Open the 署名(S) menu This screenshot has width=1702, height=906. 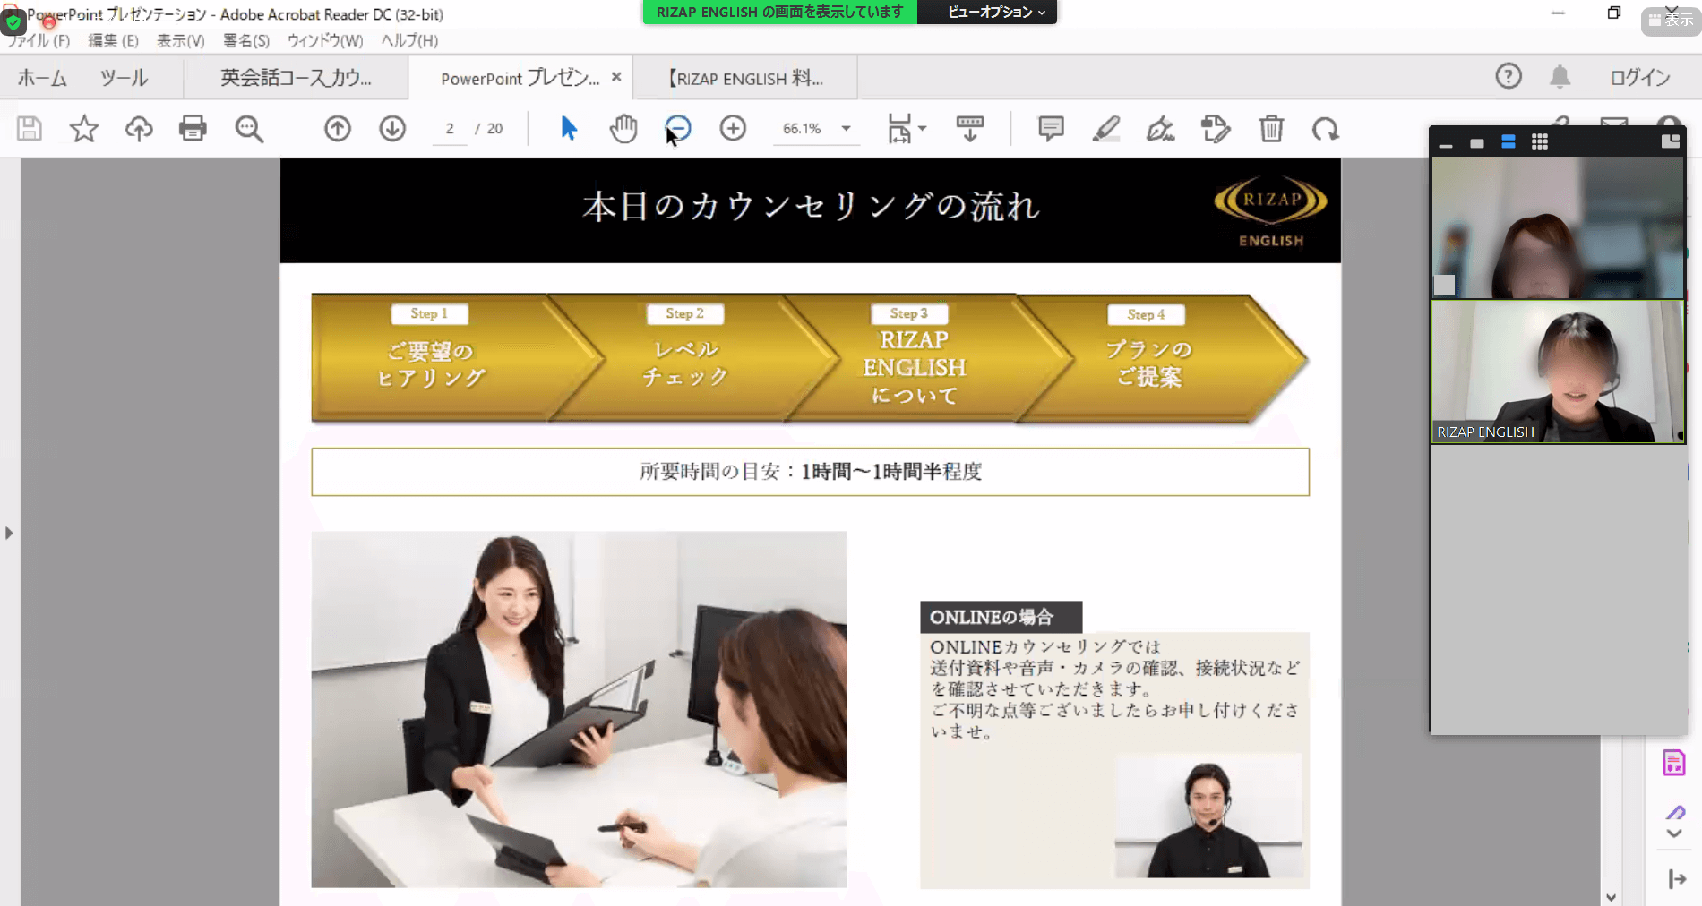[x=246, y=40]
